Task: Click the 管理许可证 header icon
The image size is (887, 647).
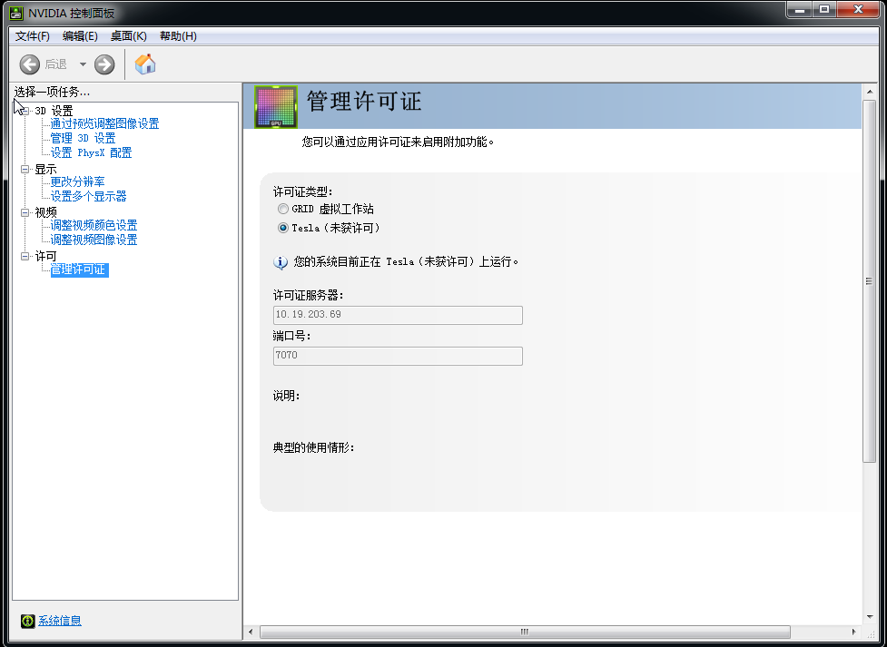Action: click(x=274, y=106)
